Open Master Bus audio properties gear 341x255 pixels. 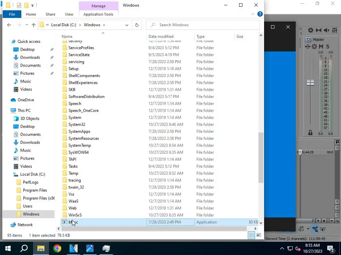[311, 30]
